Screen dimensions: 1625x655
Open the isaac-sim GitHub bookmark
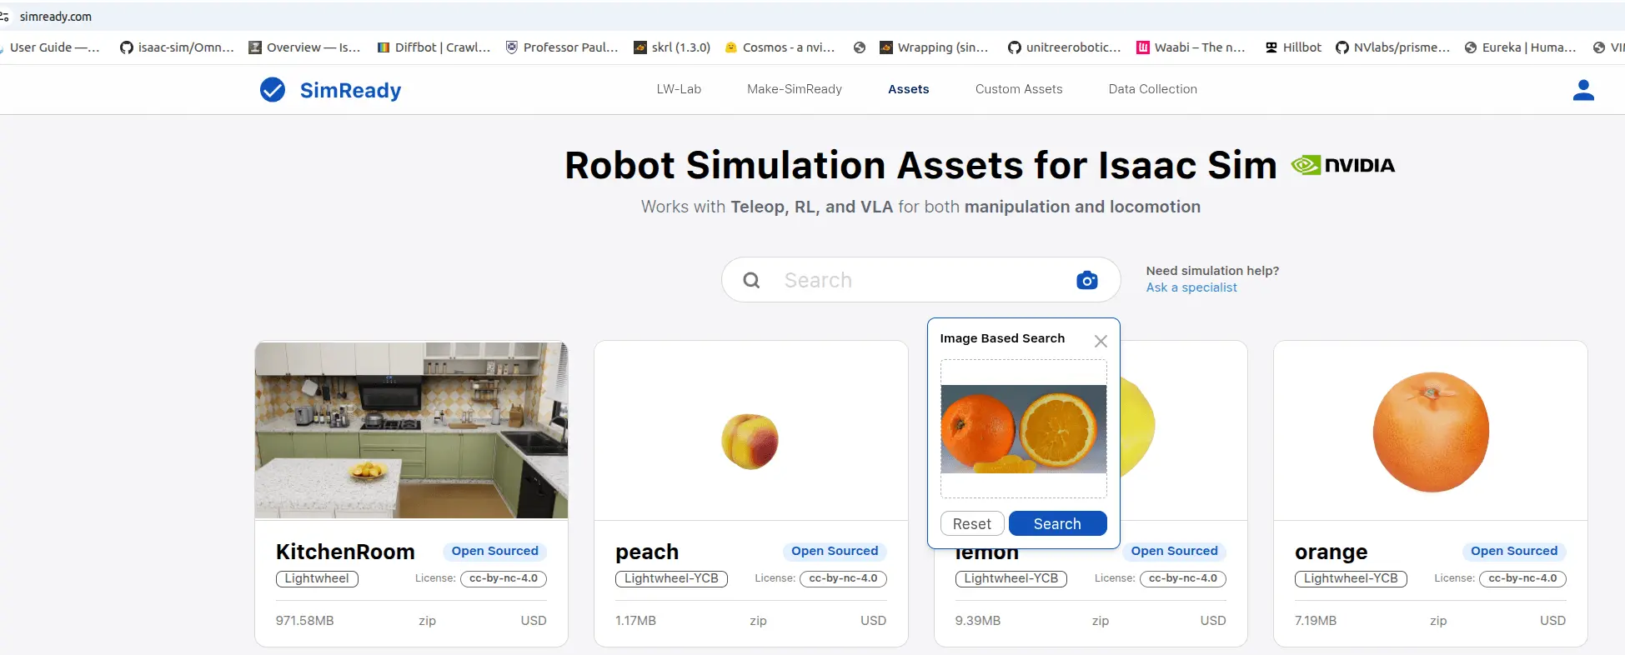tap(177, 47)
